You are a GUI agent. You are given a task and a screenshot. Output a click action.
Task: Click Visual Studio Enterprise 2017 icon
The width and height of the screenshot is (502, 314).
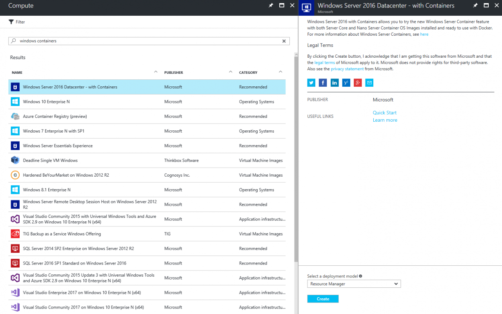(x=15, y=292)
